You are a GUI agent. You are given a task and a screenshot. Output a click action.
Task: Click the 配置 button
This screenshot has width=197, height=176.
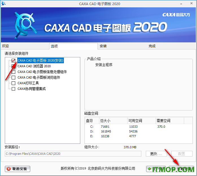tap(182, 154)
